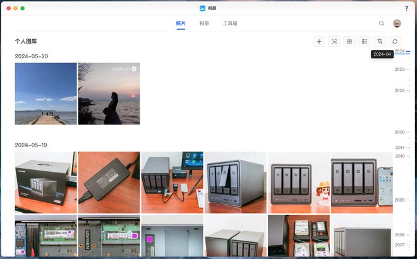This screenshot has height=259, width=417.
Task: Open the NAS with drive tray pulled out photo
Action: (236, 183)
